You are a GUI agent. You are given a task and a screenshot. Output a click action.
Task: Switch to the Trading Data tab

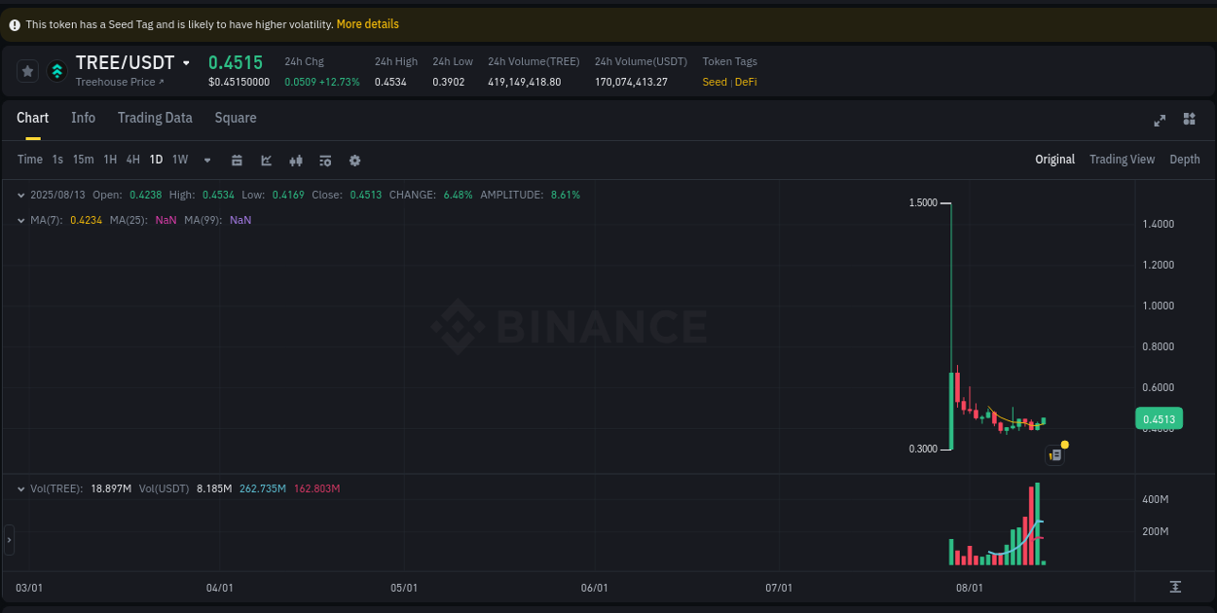(155, 118)
